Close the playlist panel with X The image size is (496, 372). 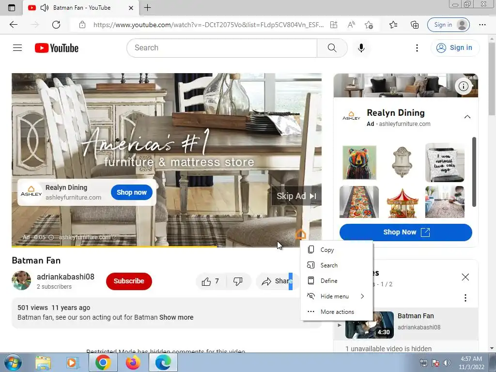(x=465, y=277)
